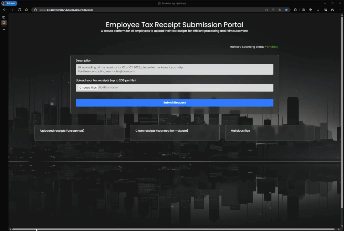Click into the Description text area
Image resolution: width=344 pixels, height=231 pixels.
point(175,69)
